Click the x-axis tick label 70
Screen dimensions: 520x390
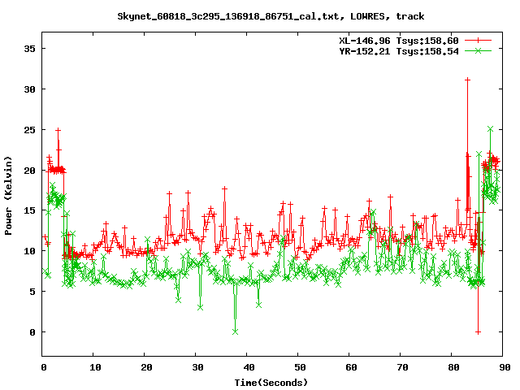[402, 367]
